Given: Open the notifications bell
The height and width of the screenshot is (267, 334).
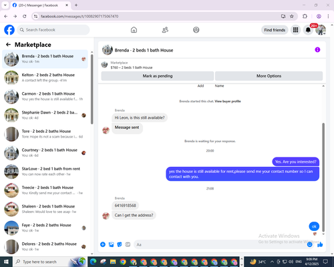Looking at the screenshot, I should pos(308,30).
